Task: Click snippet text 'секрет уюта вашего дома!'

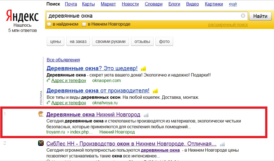Action: click(x=115, y=75)
